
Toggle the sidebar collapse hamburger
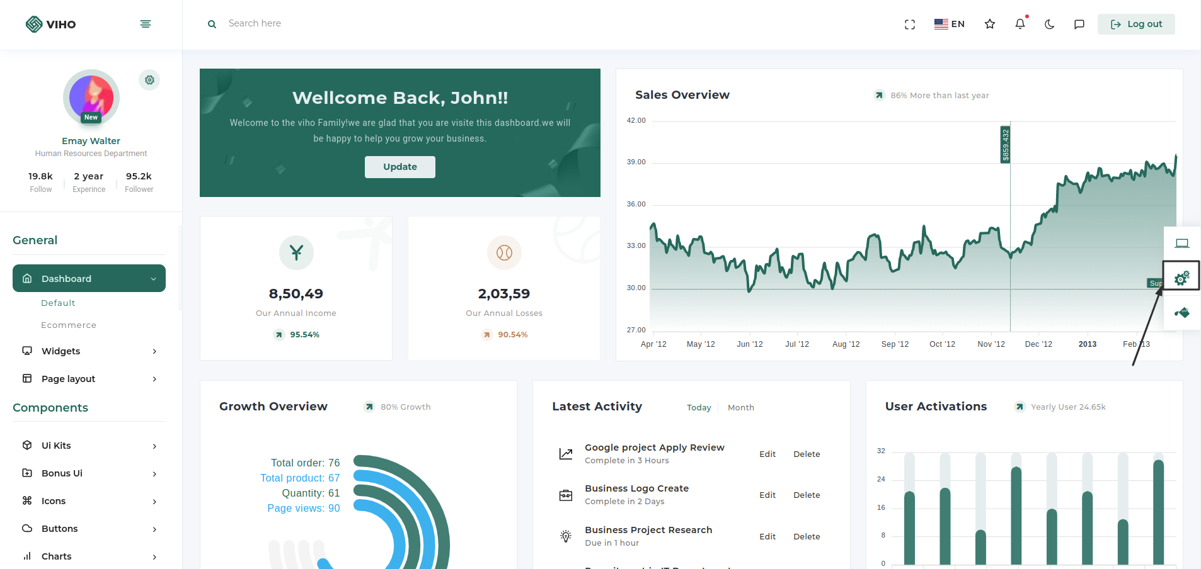tap(146, 24)
